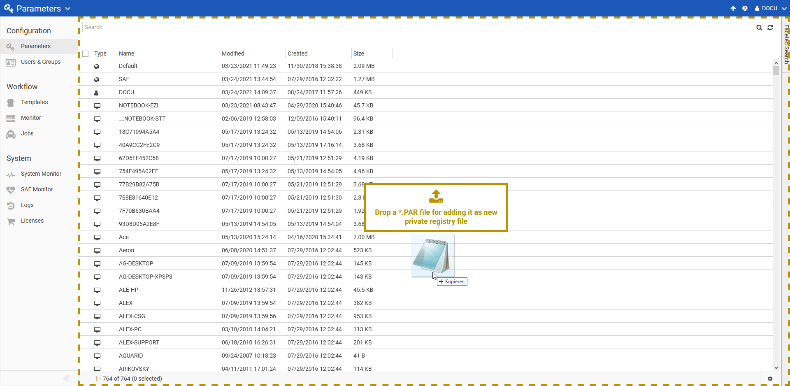This screenshot has width=790, height=386.
Task: Click into the Search input field
Action: pos(411,27)
